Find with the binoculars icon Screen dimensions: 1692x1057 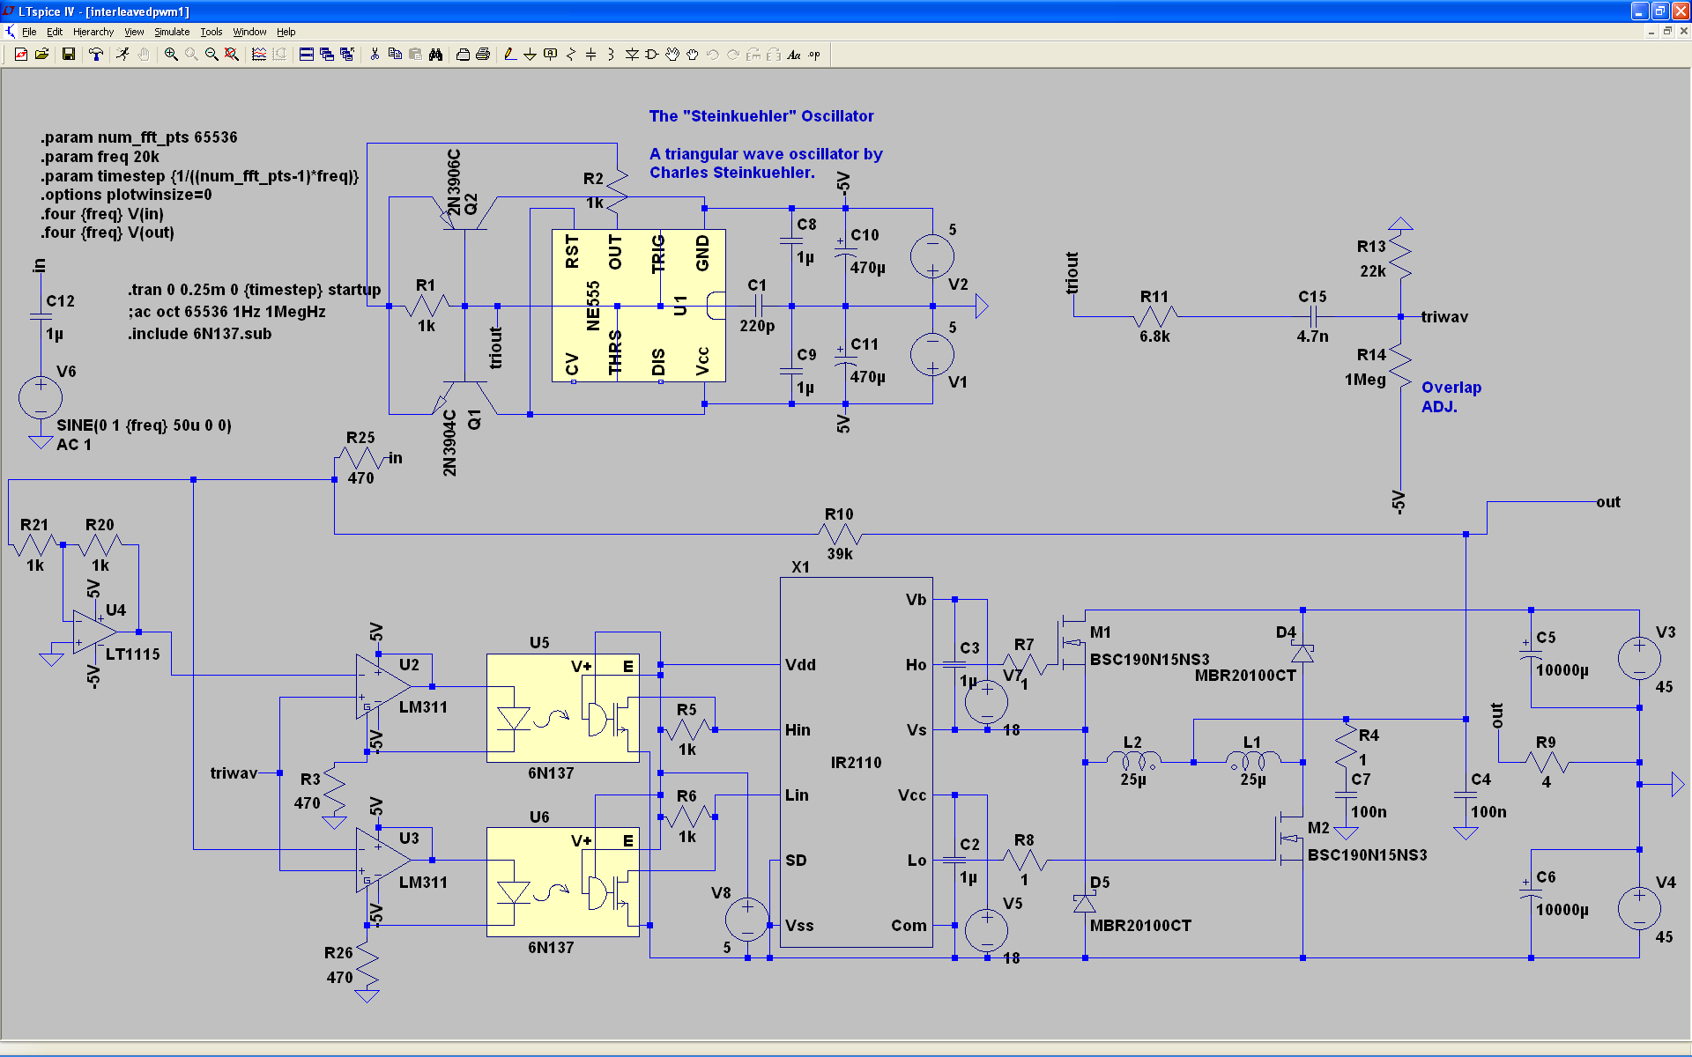tap(435, 55)
